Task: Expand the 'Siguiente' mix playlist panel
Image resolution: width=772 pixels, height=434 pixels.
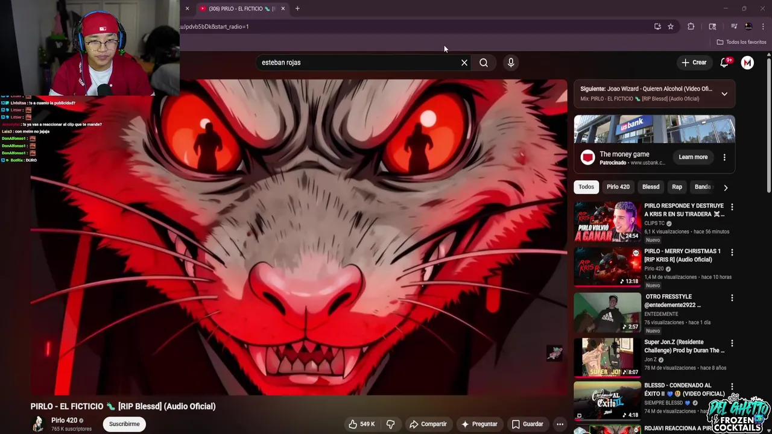Action: tap(724, 94)
